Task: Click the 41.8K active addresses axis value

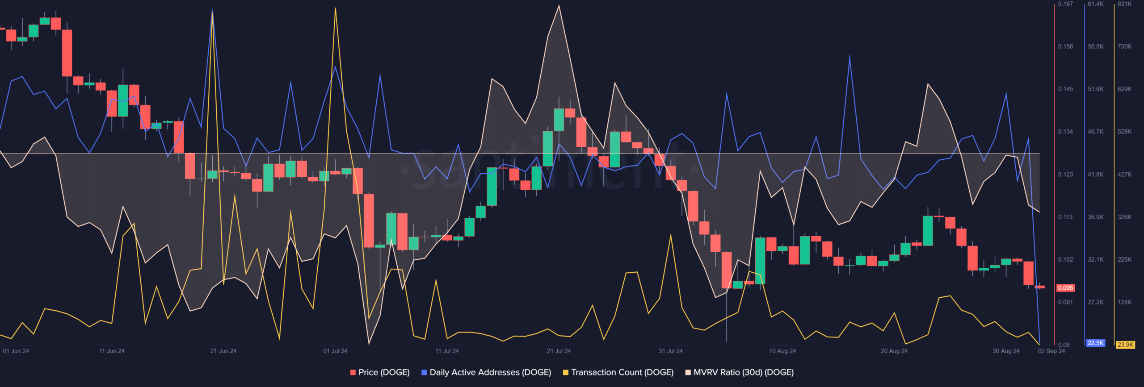Action: coord(1096,175)
